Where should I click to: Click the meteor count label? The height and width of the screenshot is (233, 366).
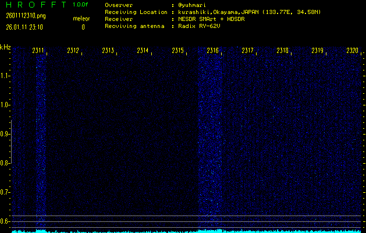81,19
